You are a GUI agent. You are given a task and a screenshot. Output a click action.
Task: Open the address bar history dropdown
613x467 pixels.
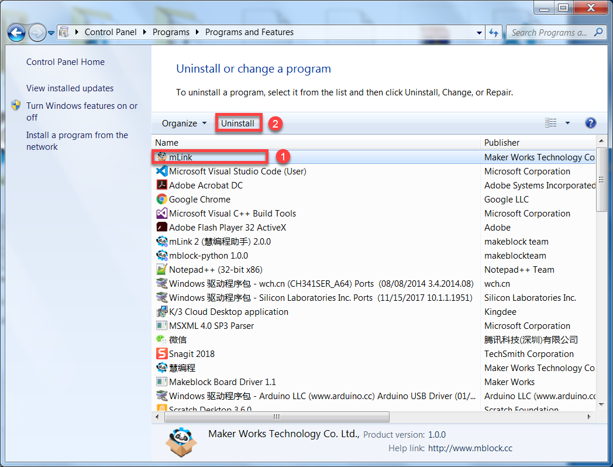[479, 33]
